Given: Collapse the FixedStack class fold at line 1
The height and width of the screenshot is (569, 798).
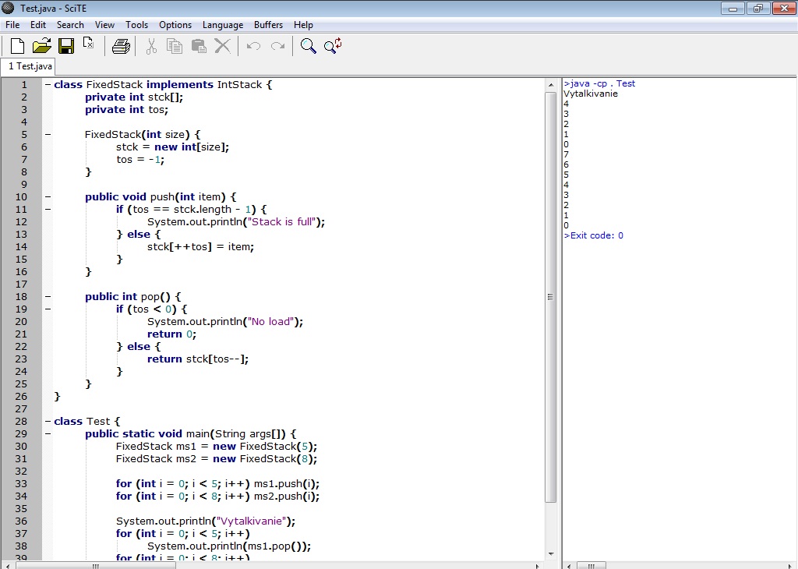Looking at the screenshot, I should click(48, 85).
